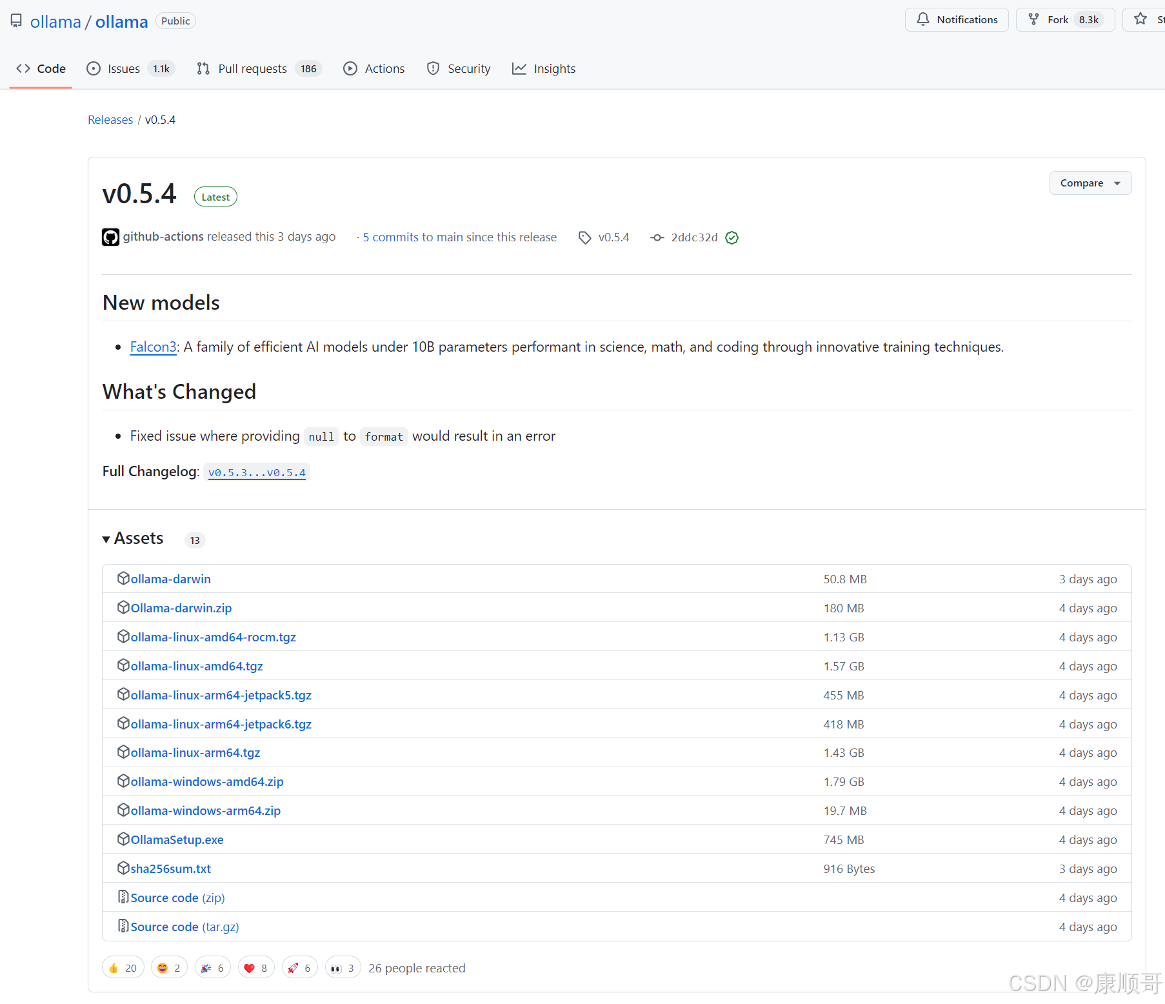
Task: Download ollama-linux-amd64-rocm.tgz
Action: pyautogui.click(x=214, y=638)
